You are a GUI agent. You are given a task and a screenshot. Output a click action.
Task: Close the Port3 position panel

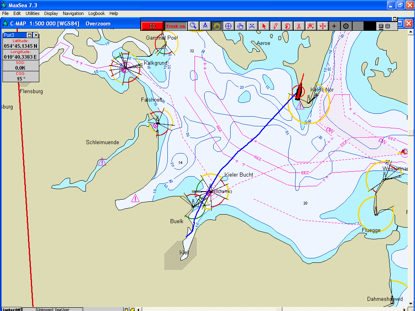[36, 35]
